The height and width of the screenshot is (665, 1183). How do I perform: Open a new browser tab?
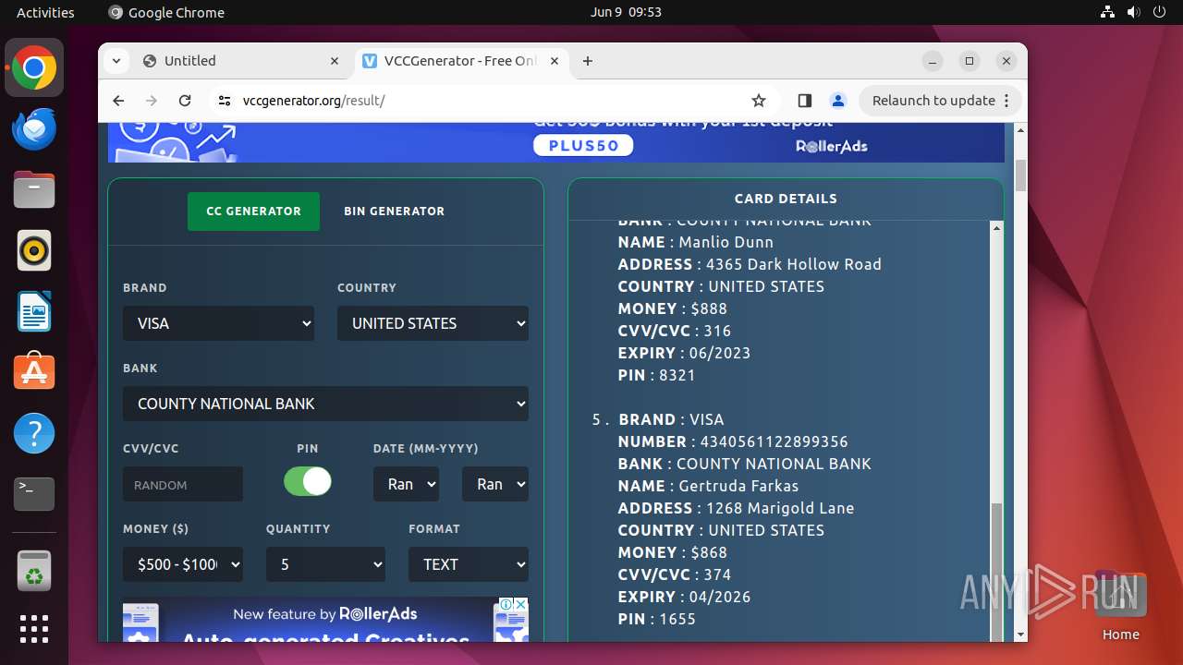(588, 61)
